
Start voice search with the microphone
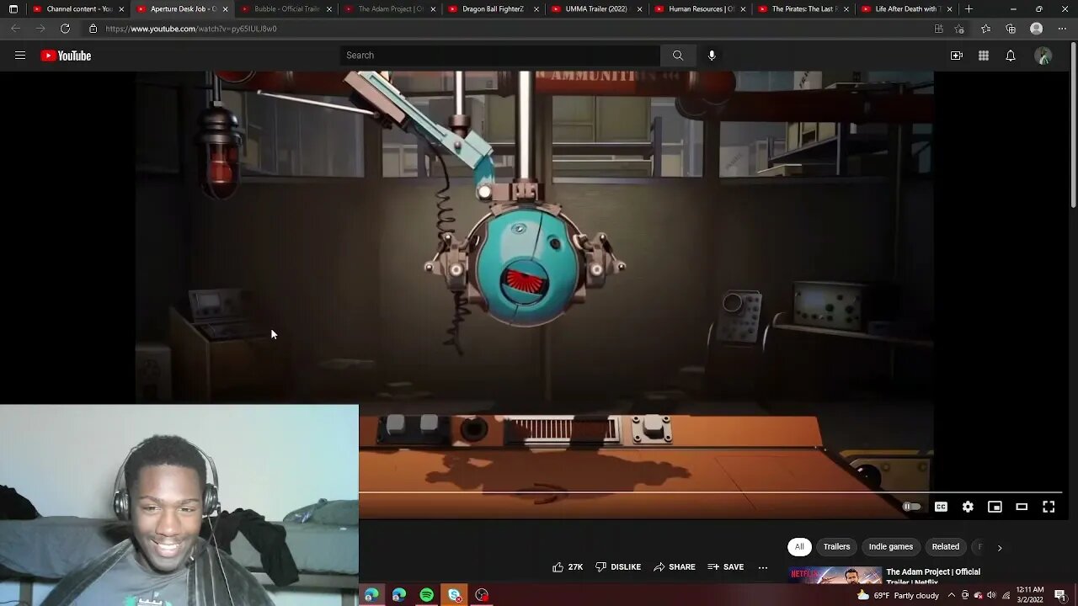[712, 56]
